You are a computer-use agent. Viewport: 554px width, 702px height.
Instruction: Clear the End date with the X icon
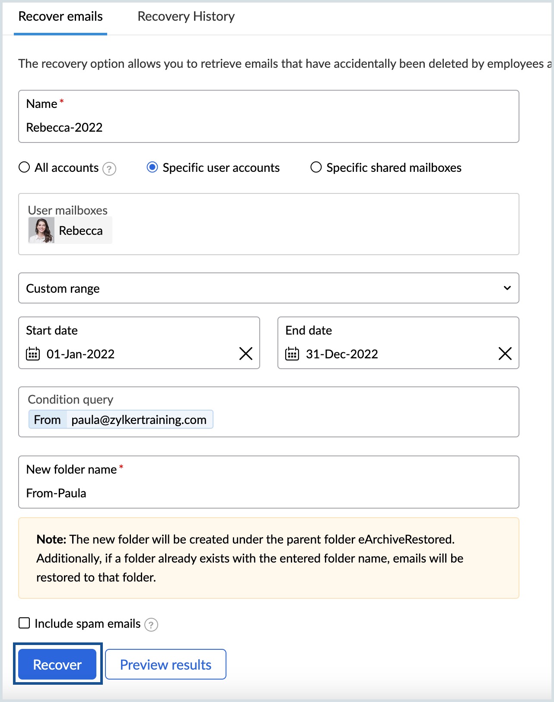505,354
